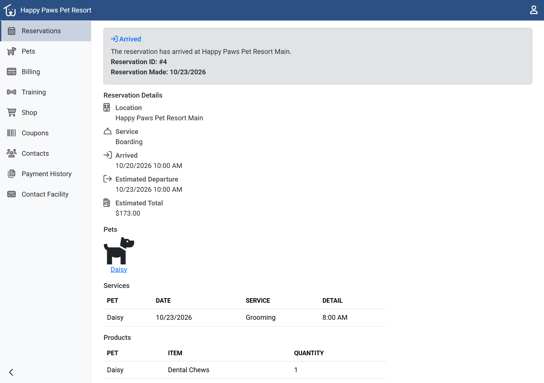The height and width of the screenshot is (383, 544).
Task: Click the location value Happy Paws Pet Resort Main
Action: click(159, 118)
